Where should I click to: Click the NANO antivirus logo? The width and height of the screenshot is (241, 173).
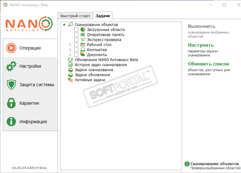pos(29,24)
